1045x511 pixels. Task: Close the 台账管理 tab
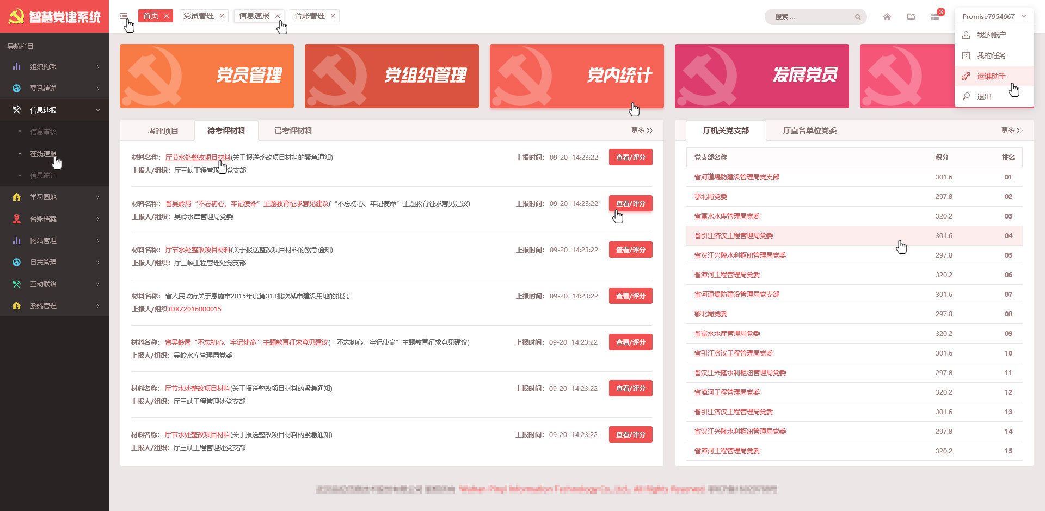[333, 16]
